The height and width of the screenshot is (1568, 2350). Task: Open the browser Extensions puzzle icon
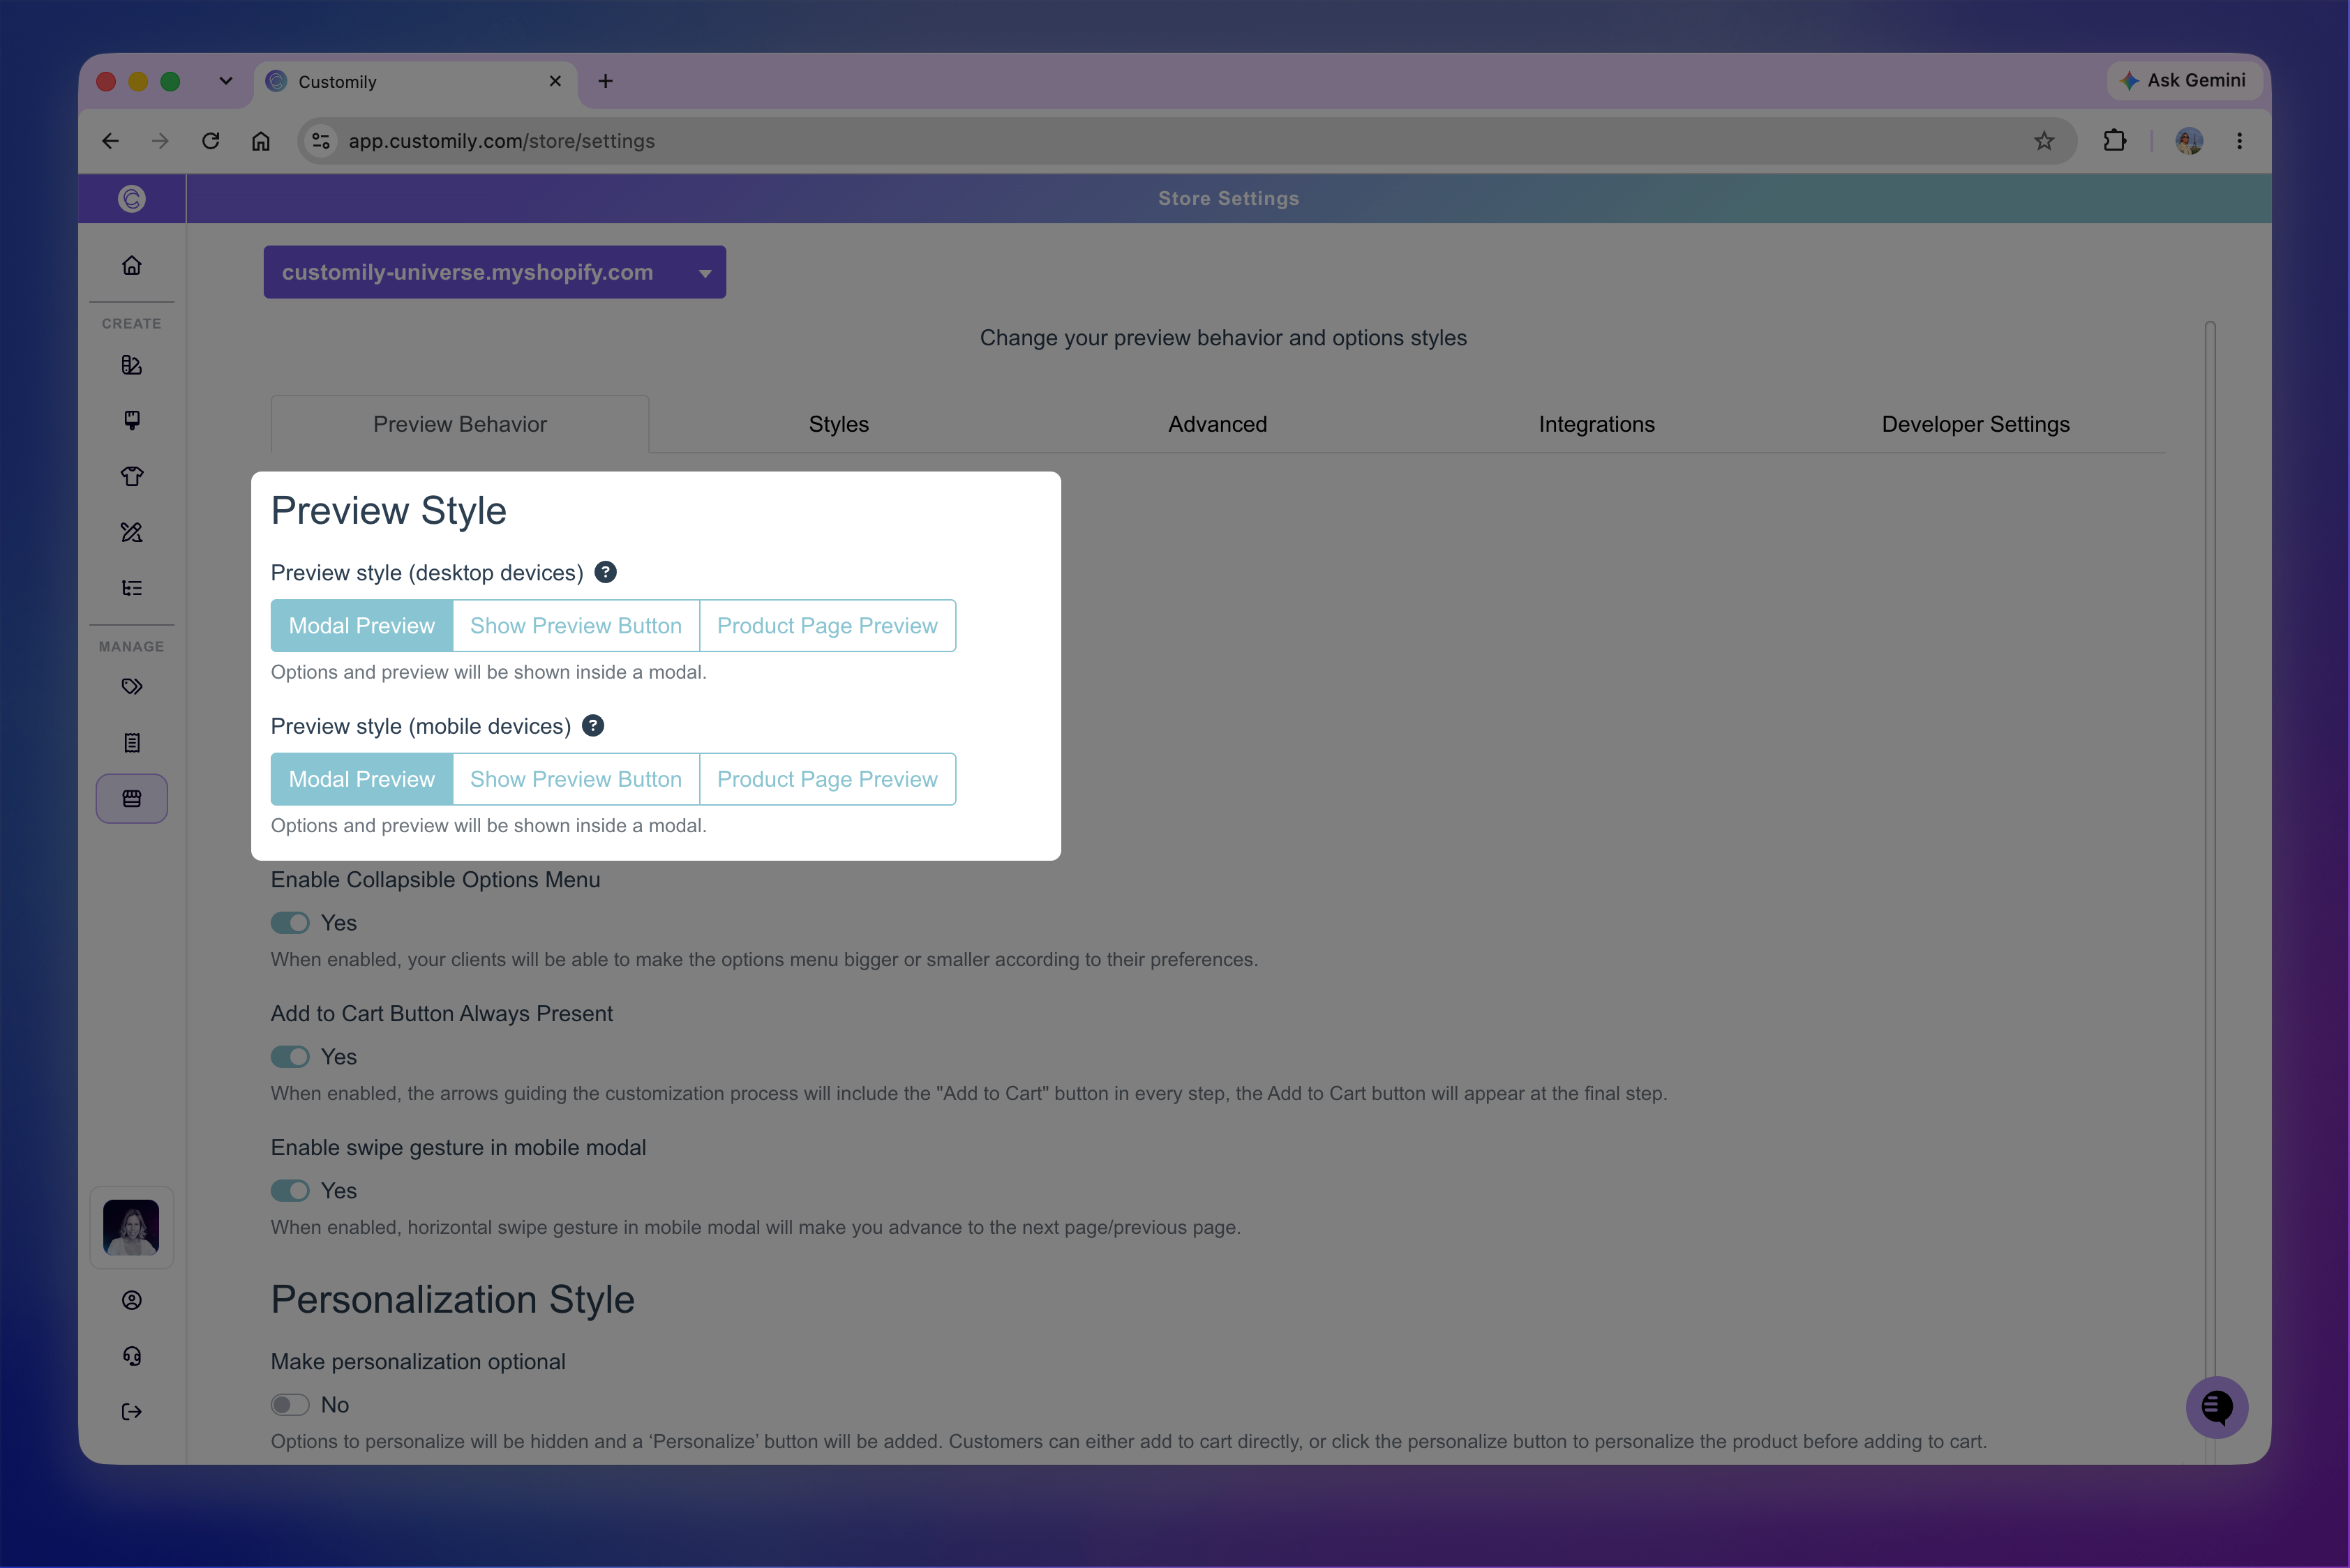click(x=2114, y=141)
